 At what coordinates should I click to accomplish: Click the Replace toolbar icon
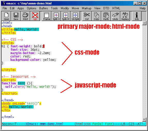[x=125, y=16]
